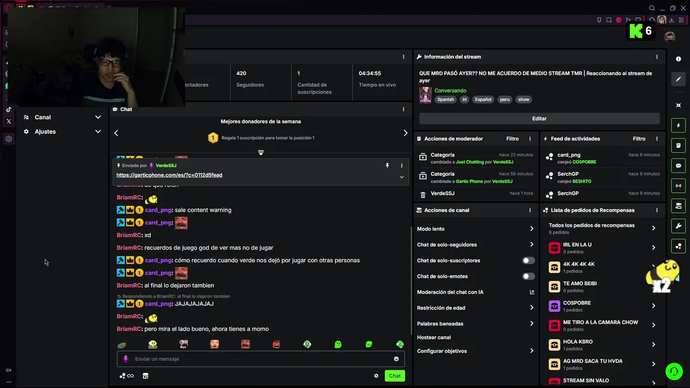
Task: Open external link icon for Moderación del chat con IA
Action: coord(532,292)
